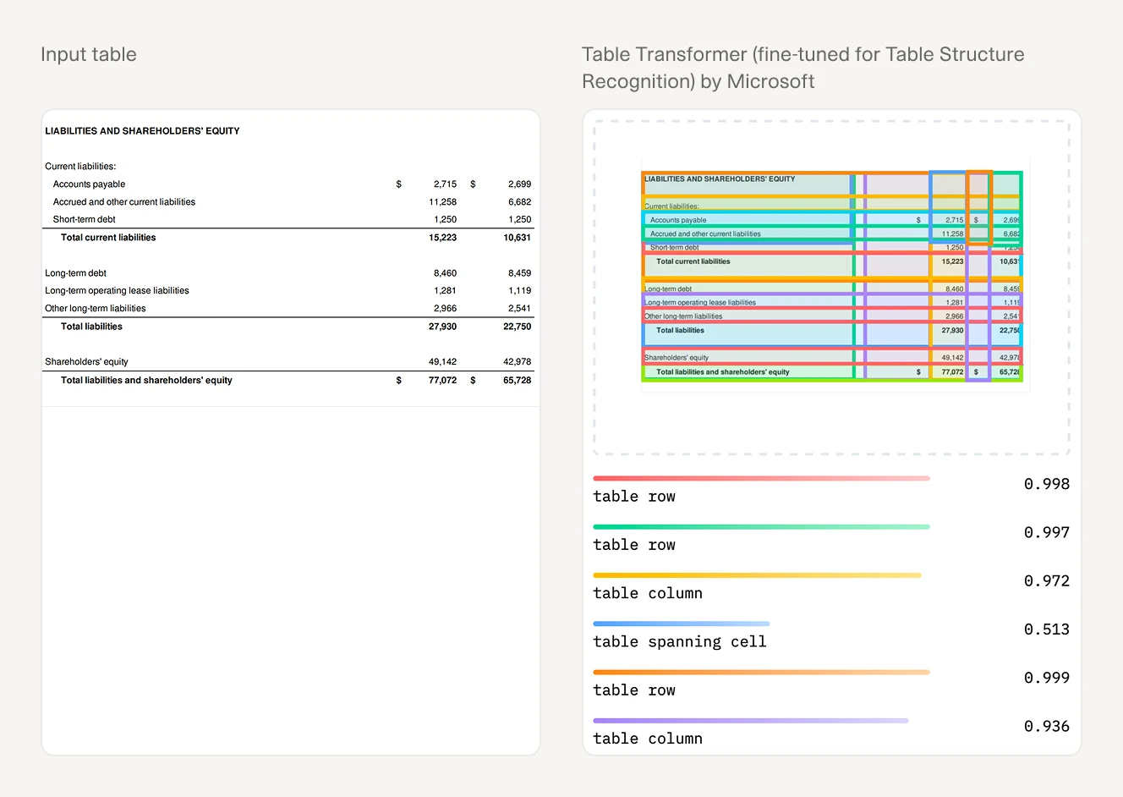Click the yellow confidence bar scored 0.972
1123x797 pixels.
tap(757, 575)
